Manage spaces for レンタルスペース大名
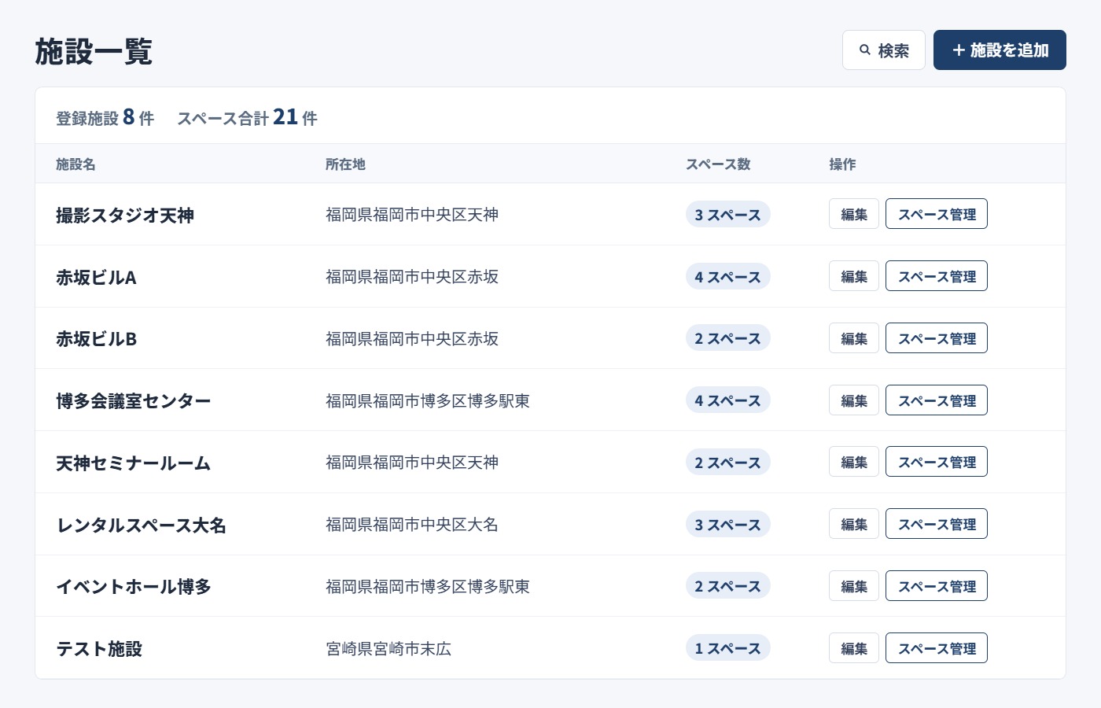 coord(937,524)
